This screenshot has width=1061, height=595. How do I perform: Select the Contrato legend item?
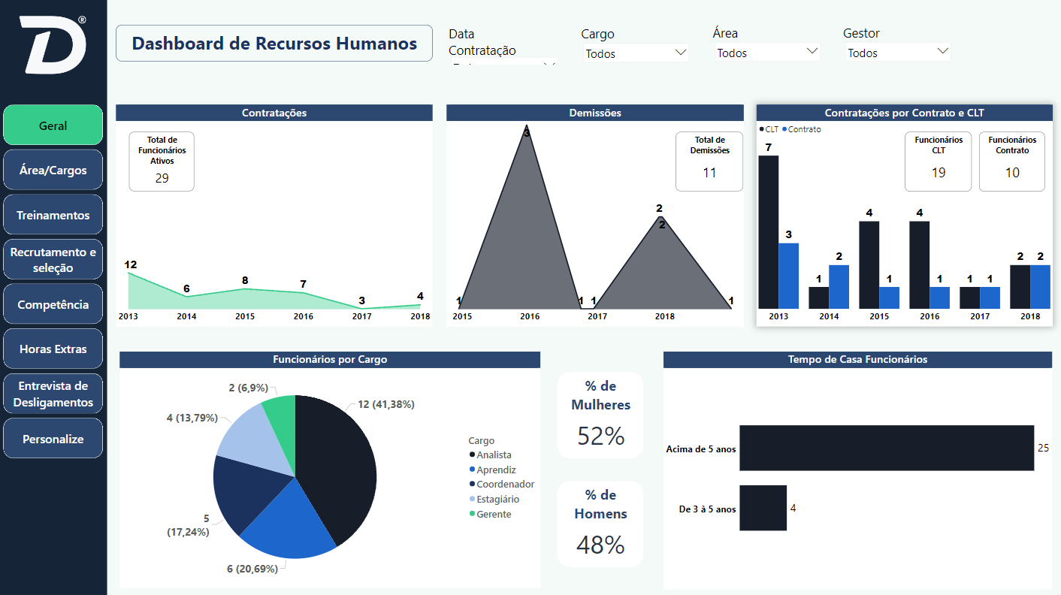[801, 129]
